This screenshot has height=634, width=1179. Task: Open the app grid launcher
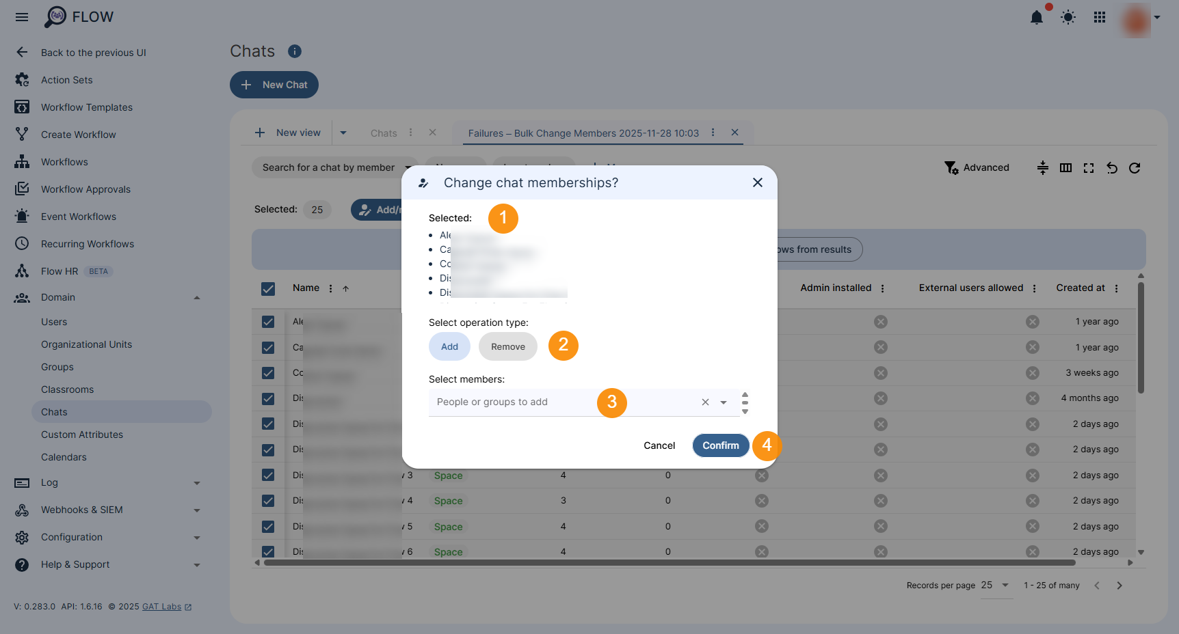pyautogui.click(x=1099, y=17)
